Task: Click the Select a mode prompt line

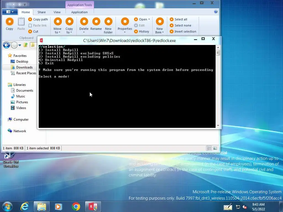Action: pos(54,76)
